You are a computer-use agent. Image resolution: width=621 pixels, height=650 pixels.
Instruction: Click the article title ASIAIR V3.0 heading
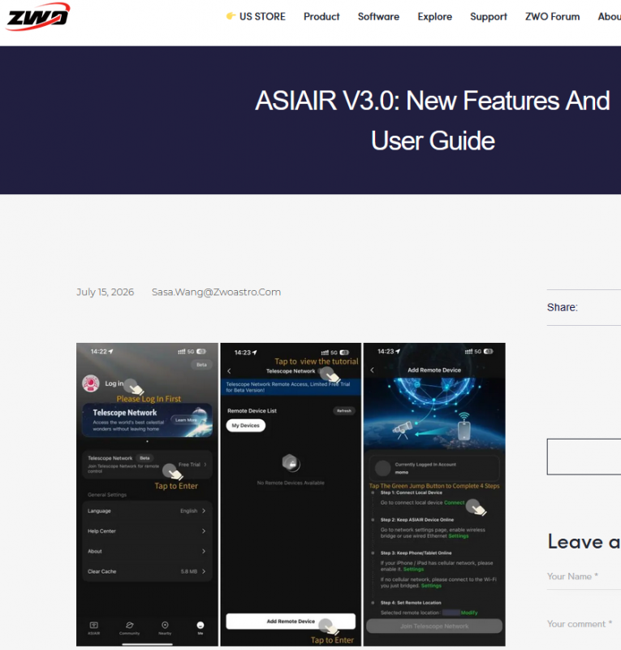tap(433, 120)
